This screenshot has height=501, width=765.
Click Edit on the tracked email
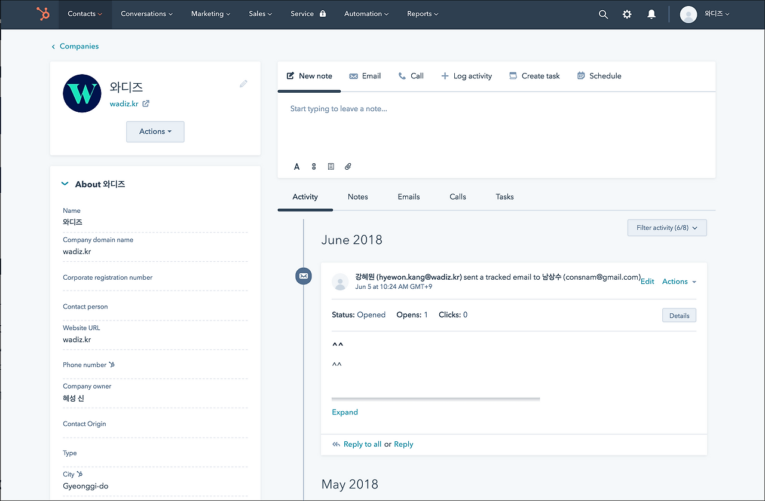647,282
